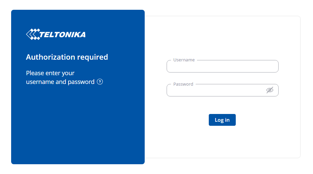Click the Teltonika diamond logo emblem
This screenshot has width=313, height=174.
tap(32, 34)
